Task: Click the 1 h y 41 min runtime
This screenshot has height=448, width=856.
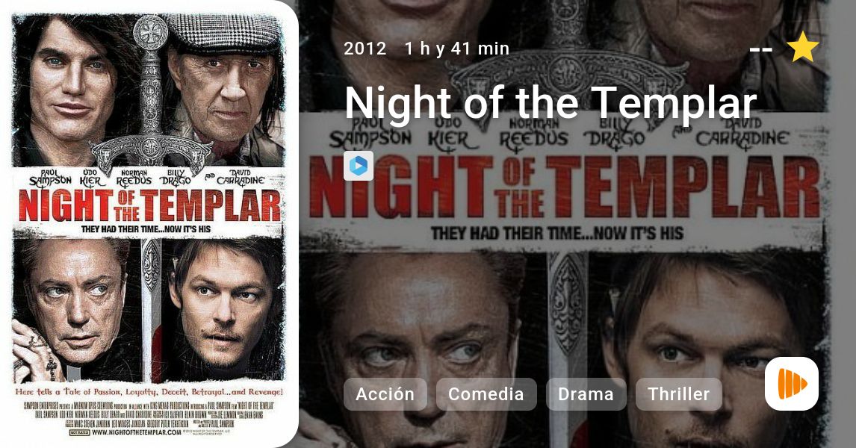Action: point(457,49)
